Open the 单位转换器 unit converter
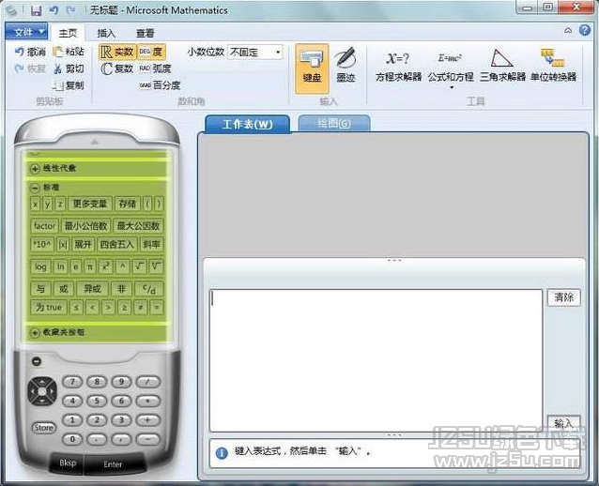This screenshot has width=599, height=486. tap(553, 66)
